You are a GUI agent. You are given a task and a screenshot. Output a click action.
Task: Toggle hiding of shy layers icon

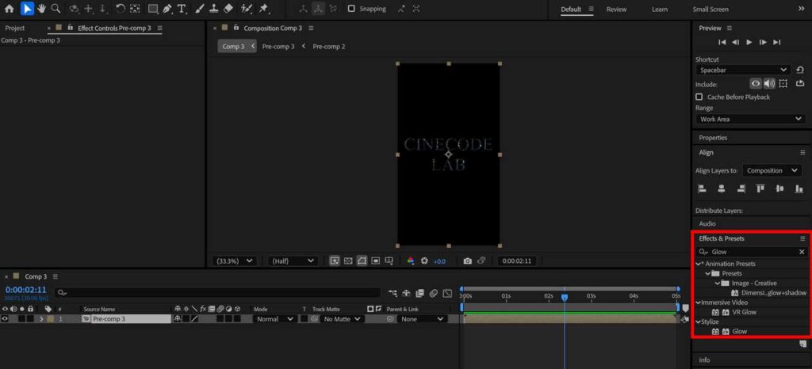pos(407,293)
